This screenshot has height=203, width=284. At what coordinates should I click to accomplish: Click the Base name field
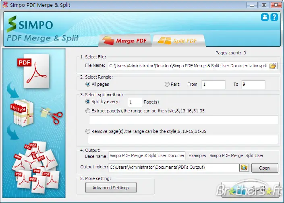(147, 156)
